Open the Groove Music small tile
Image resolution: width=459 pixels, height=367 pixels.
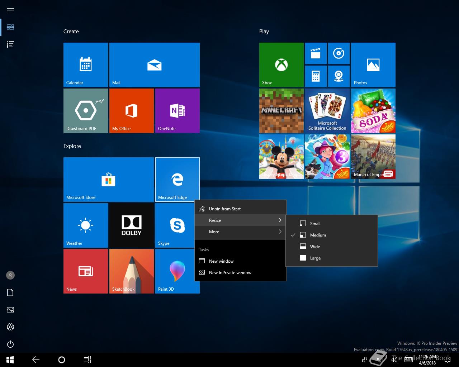pos(339,53)
